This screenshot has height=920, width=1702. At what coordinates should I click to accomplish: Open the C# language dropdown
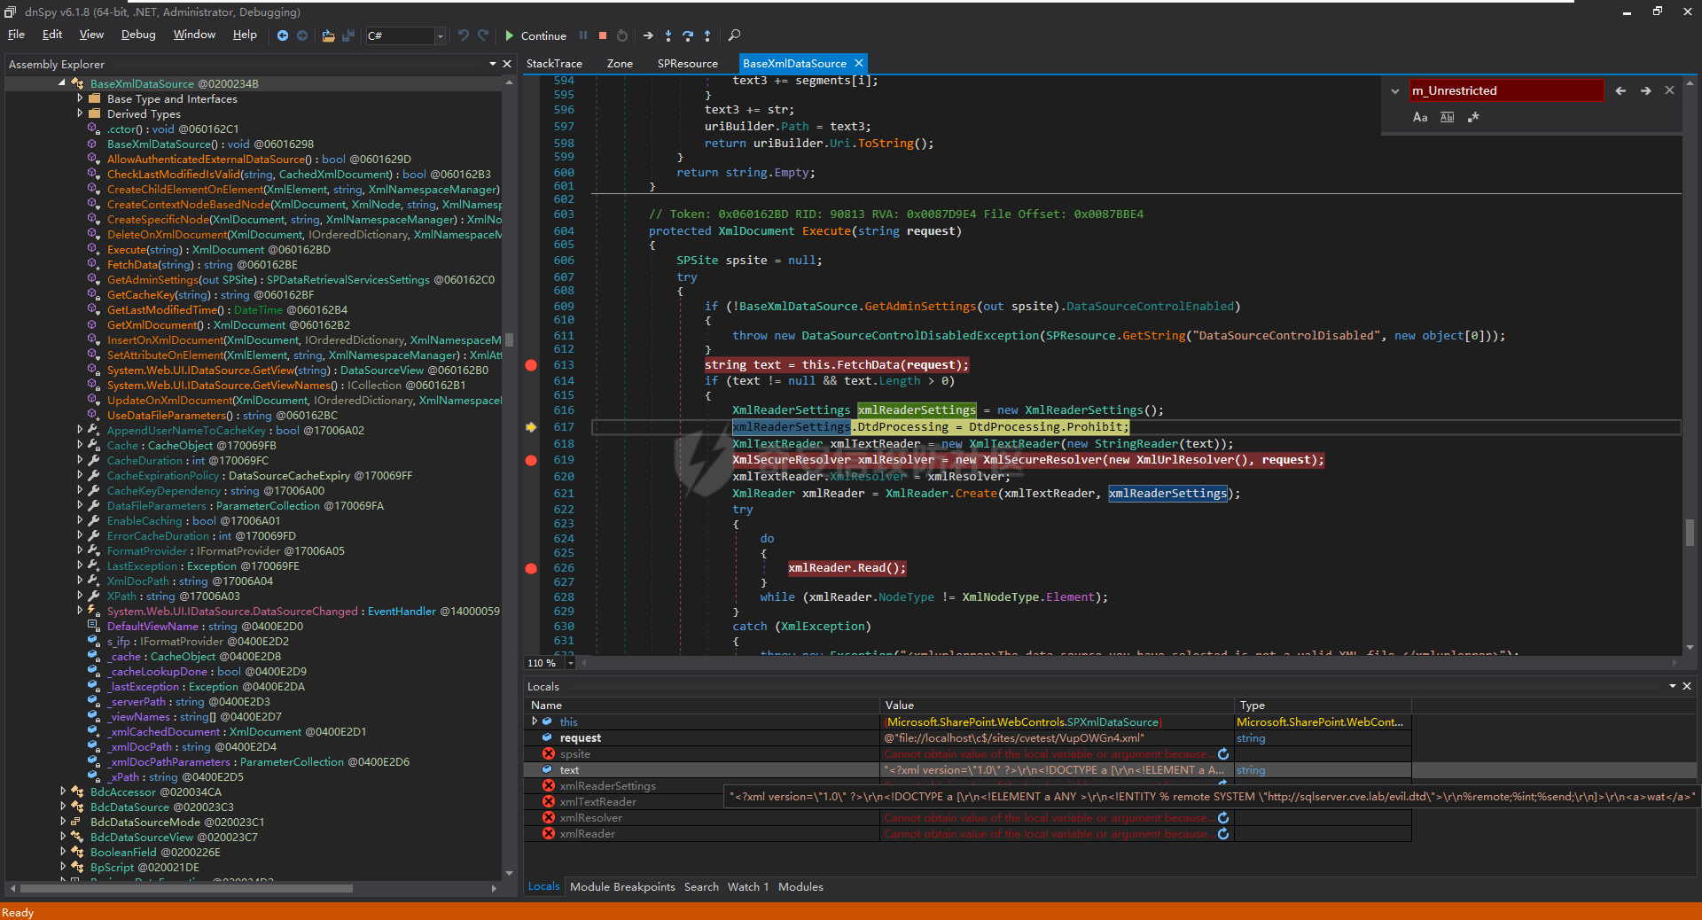[440, 35]
